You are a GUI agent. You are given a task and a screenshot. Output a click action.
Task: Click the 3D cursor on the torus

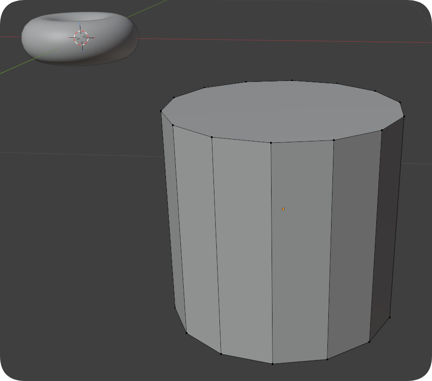click(x=81, y=38)
